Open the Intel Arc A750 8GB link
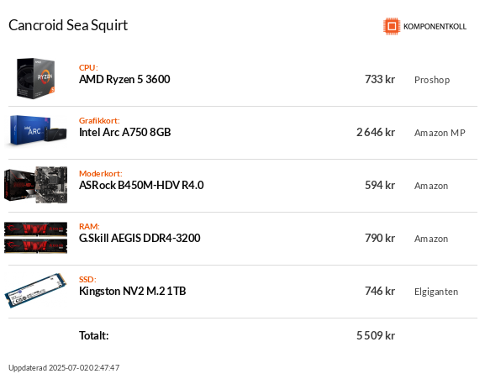485x379 pixels. point(125,132)
